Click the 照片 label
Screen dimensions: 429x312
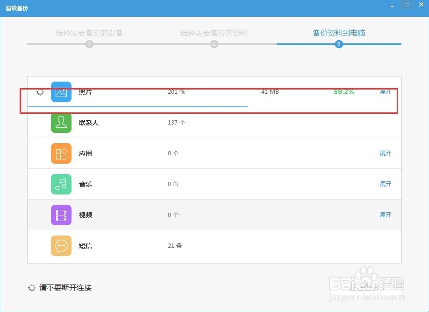86,92
